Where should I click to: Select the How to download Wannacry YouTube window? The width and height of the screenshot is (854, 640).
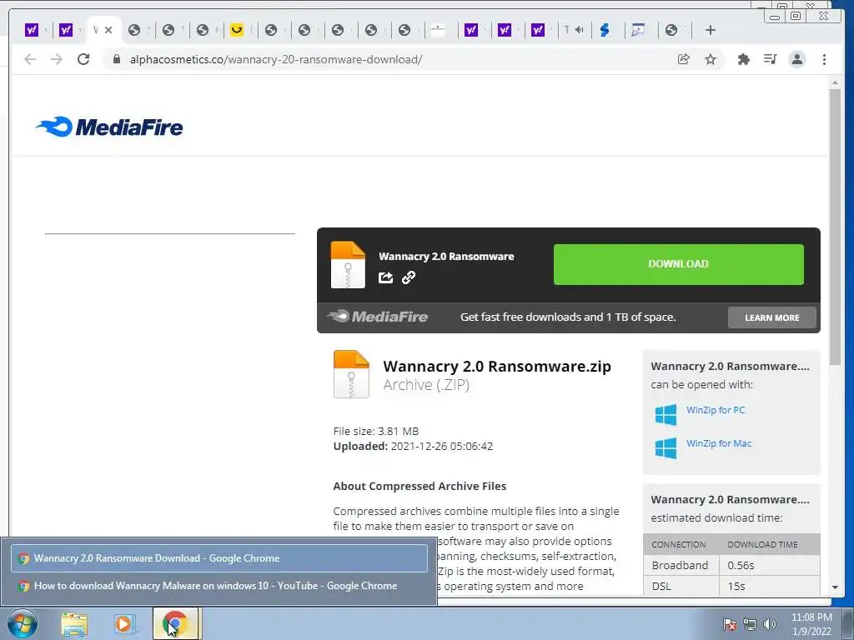pos(219,586)
